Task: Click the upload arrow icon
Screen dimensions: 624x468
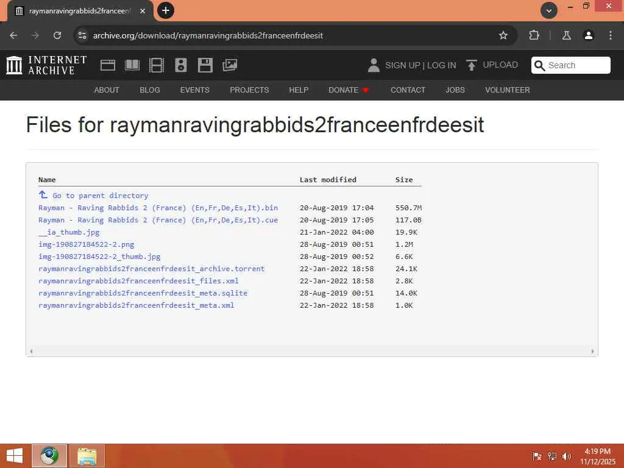Action: pyautogui.click(x=471, y=65)
